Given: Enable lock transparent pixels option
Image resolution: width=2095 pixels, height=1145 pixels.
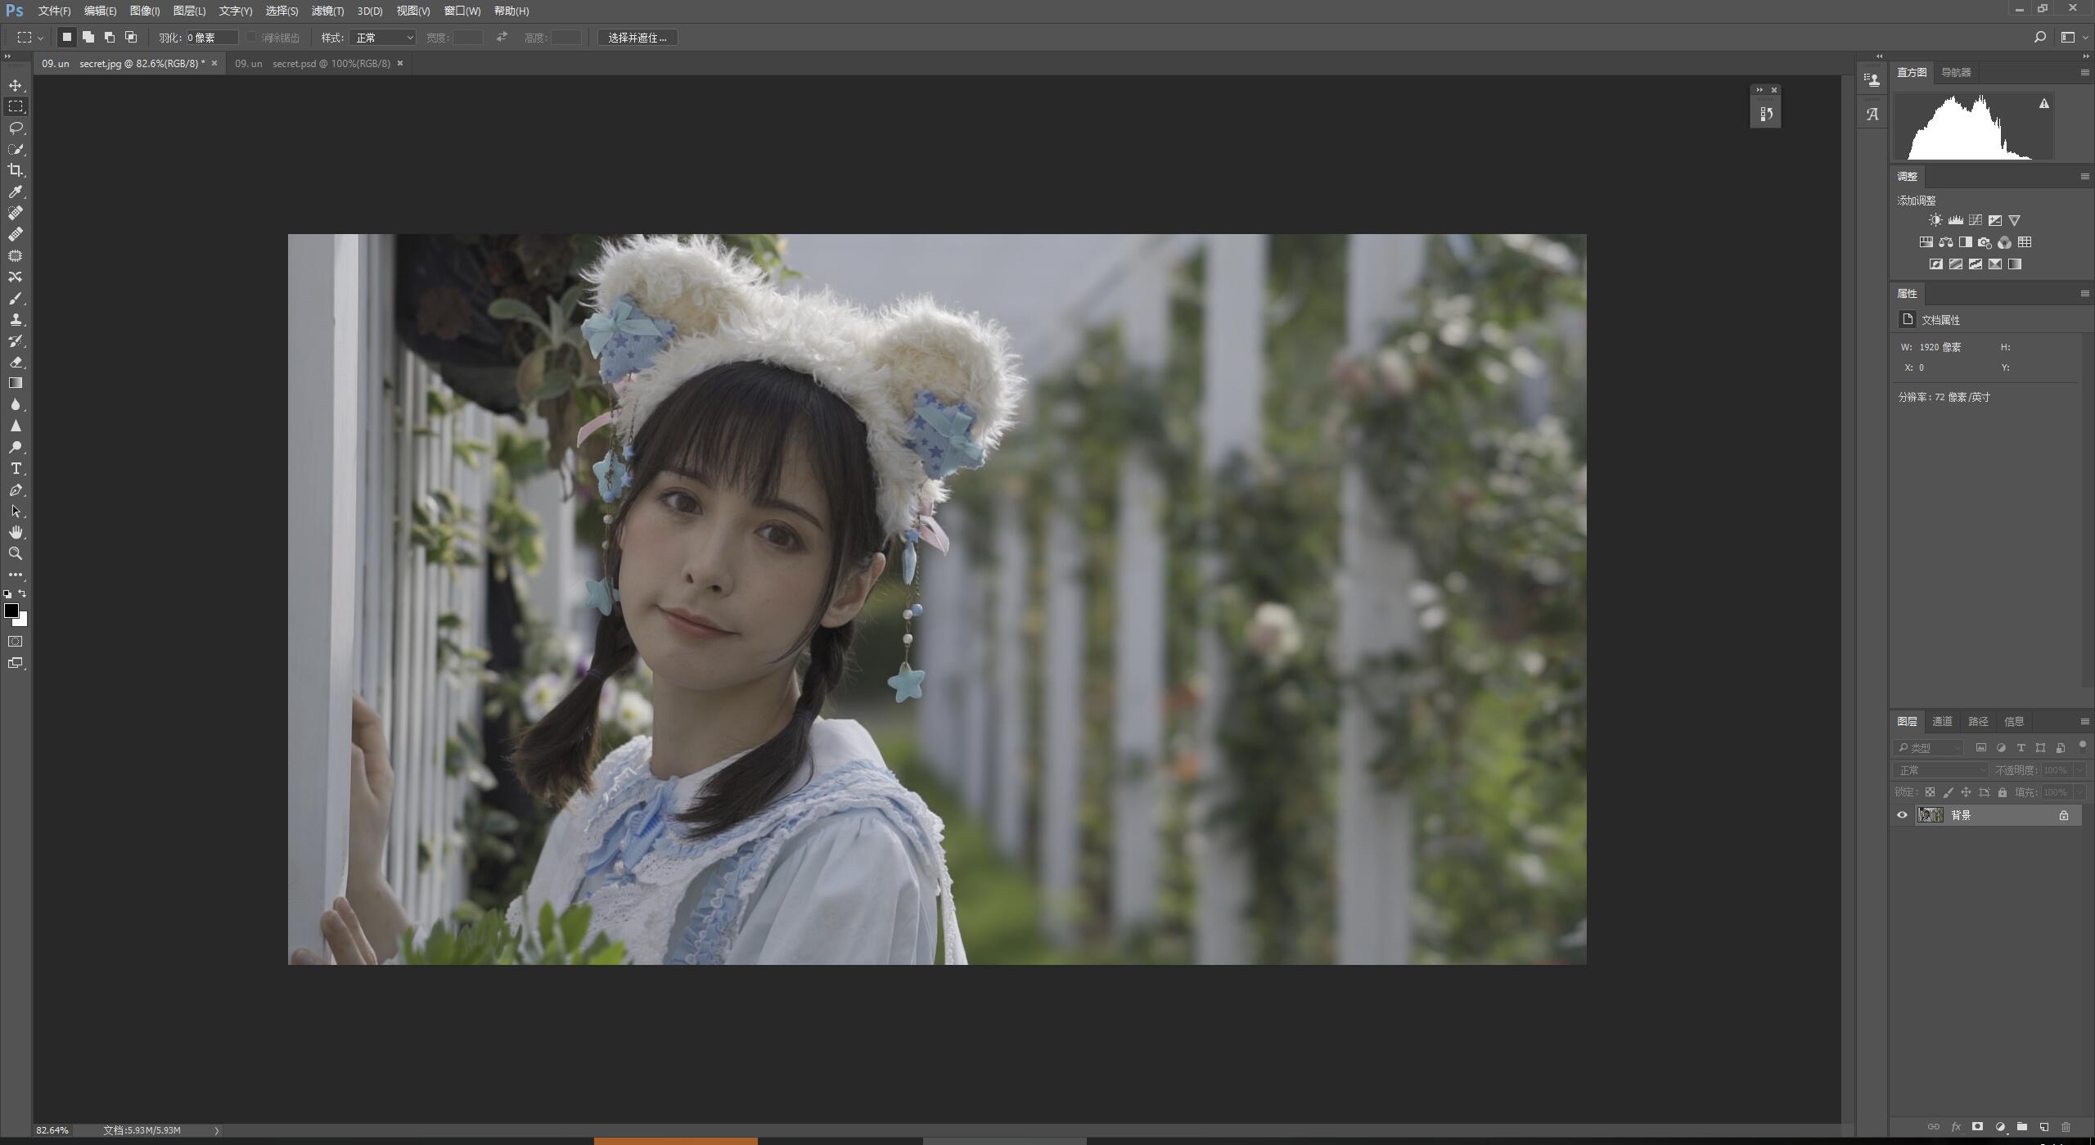Looking at the screenshot, I should 1930,791.
